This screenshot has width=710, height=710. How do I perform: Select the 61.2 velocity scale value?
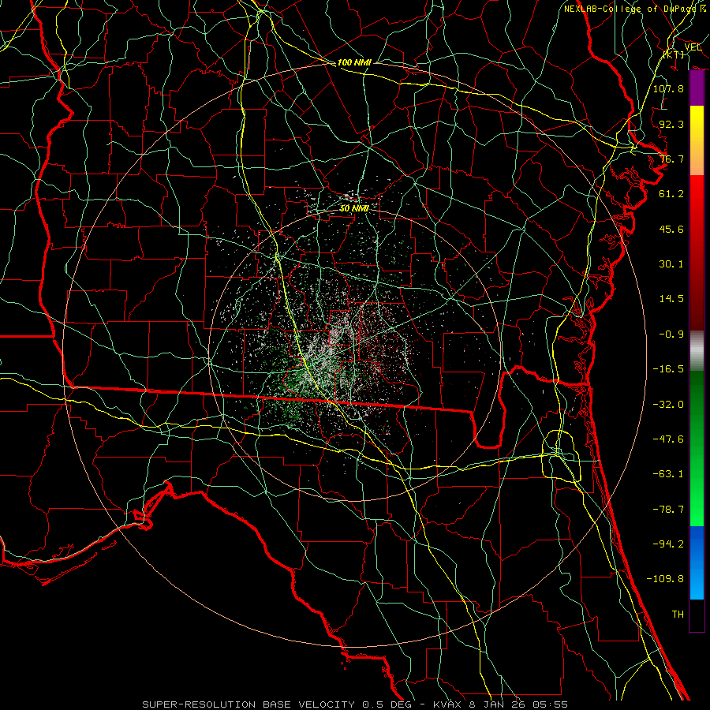[x=671, y=194]
